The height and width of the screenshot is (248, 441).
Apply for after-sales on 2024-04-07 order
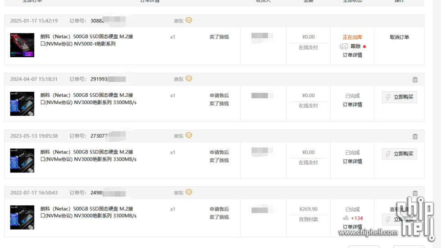(219, 95)
